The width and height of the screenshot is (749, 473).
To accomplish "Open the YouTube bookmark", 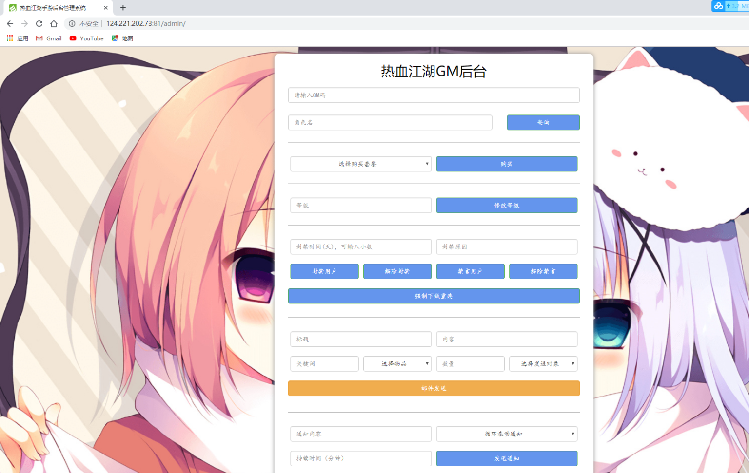I will [x=87, y=38].
